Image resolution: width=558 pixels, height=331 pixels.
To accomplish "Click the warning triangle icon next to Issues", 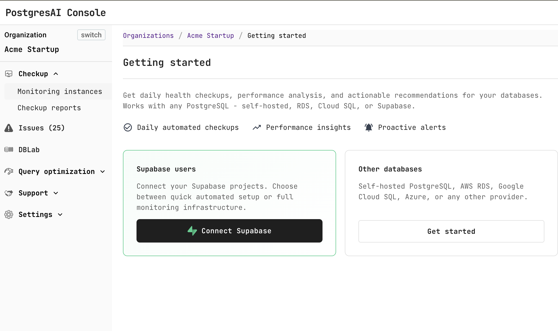I will pos(8,128).
